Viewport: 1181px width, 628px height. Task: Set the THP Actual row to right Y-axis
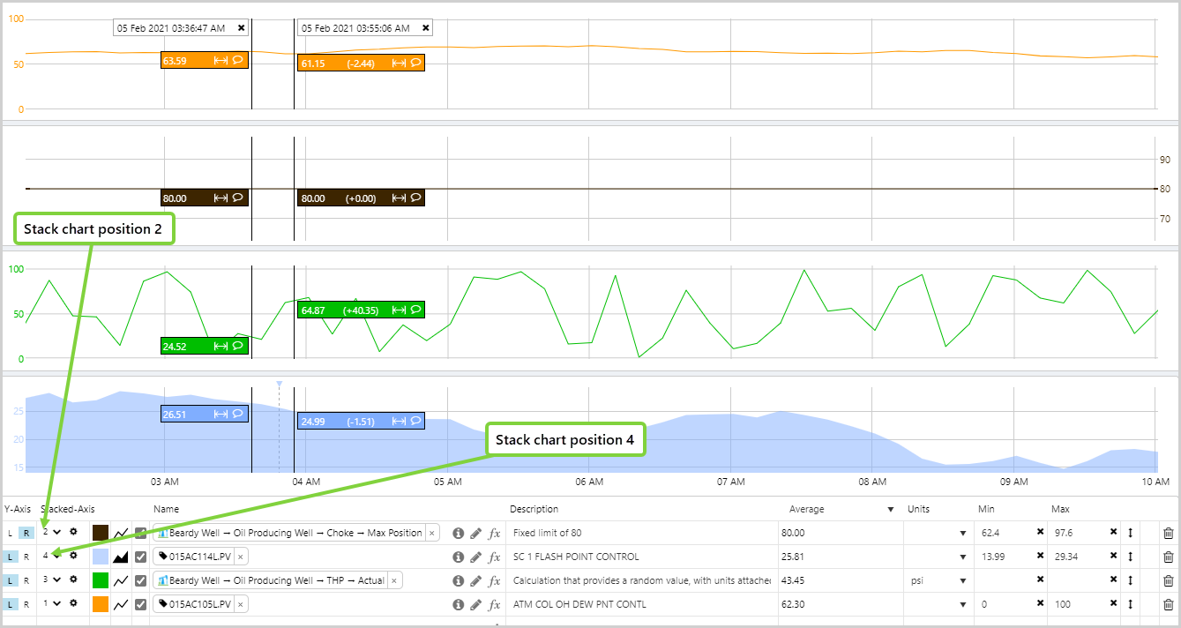tap(26, 580)
